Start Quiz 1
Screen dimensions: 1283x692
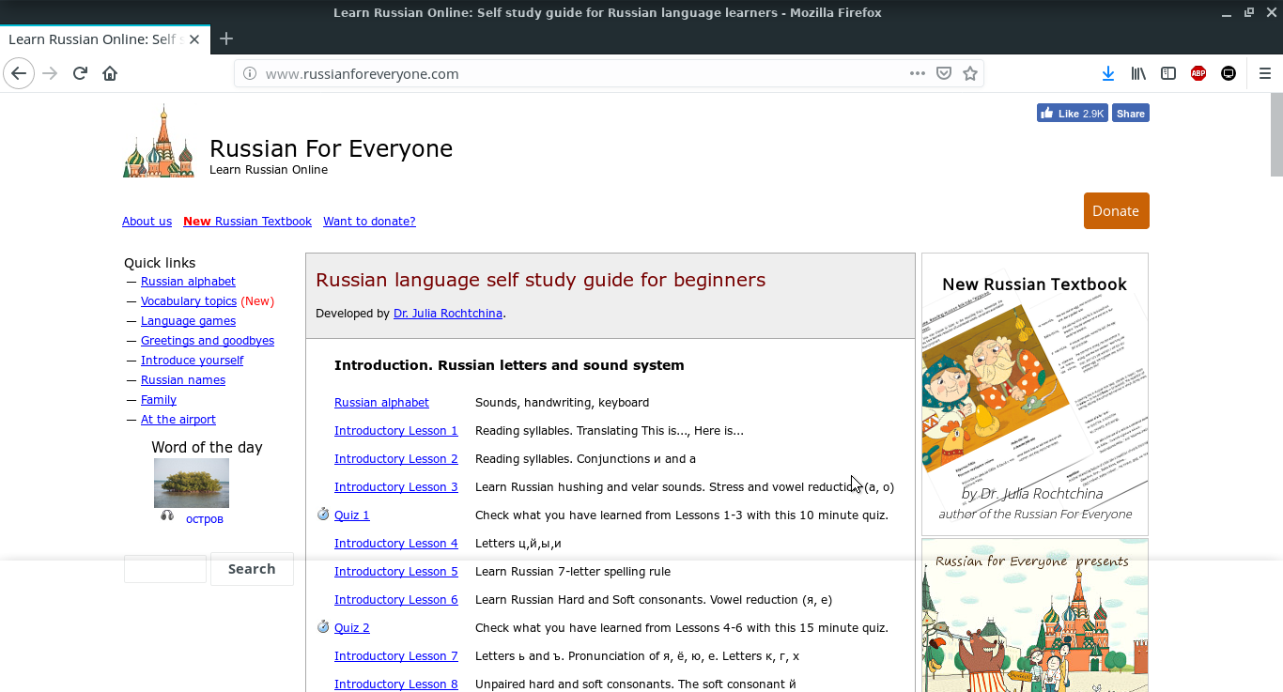[352, 515]
